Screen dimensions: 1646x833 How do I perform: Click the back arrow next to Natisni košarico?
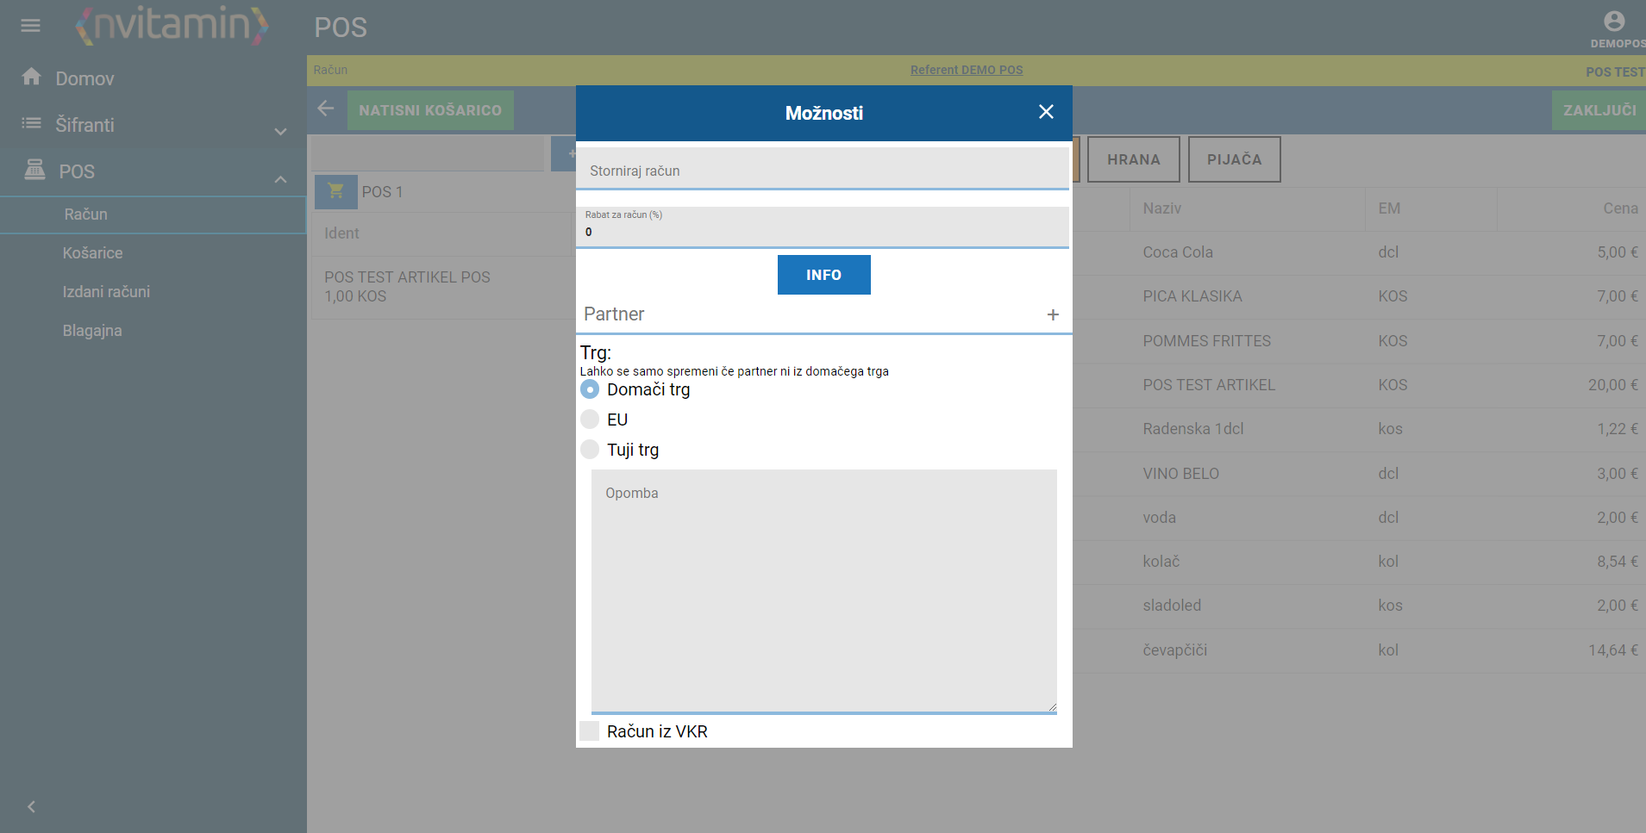coord(326,109)
